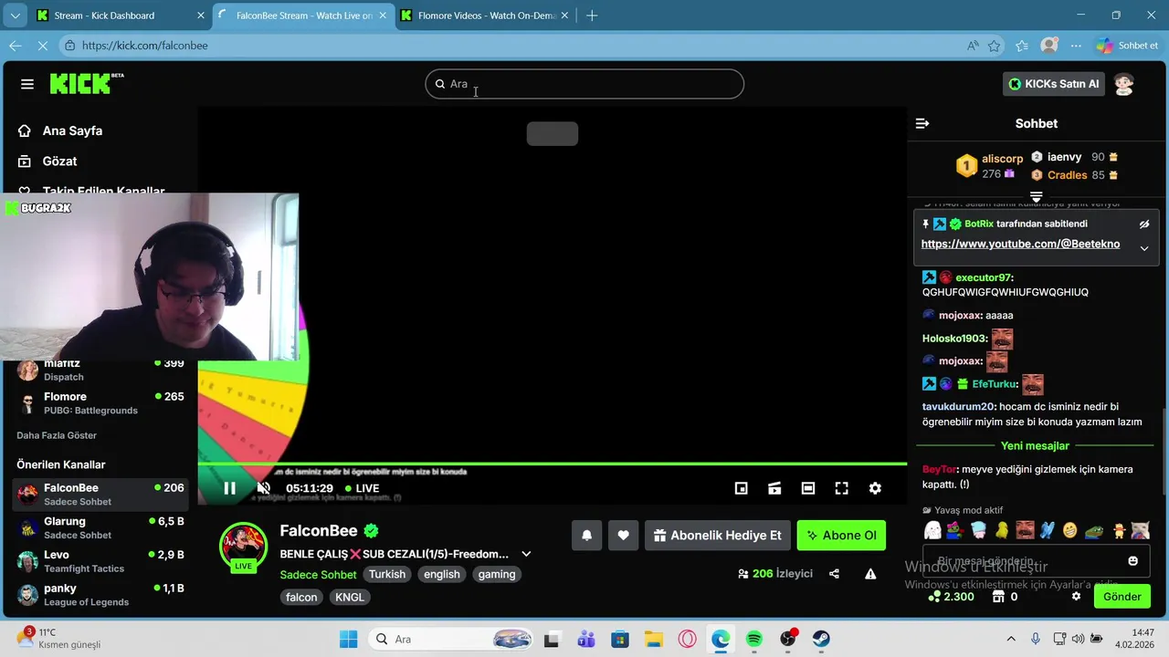Open the Windows Start menu
Viewport: 1169px width, 657px height.
349,639
